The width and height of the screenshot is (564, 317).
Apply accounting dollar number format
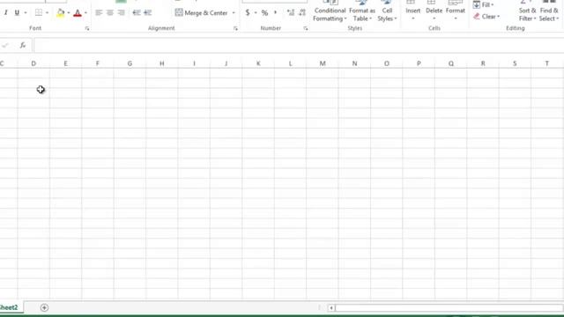(248, 13)
